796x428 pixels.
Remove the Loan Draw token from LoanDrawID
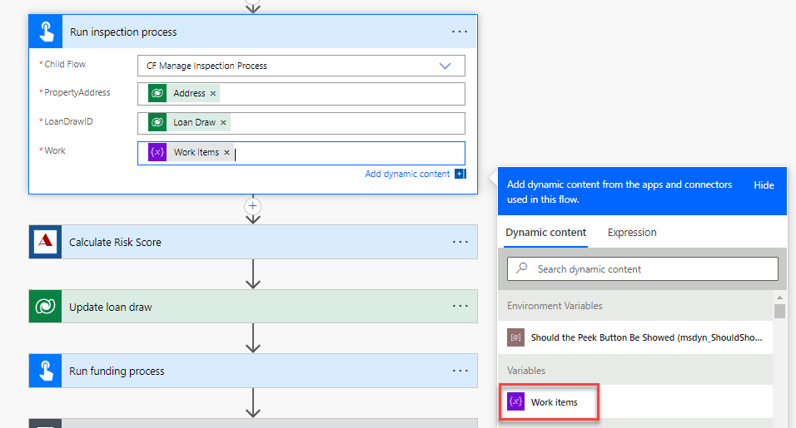click(x=223, y=123)
